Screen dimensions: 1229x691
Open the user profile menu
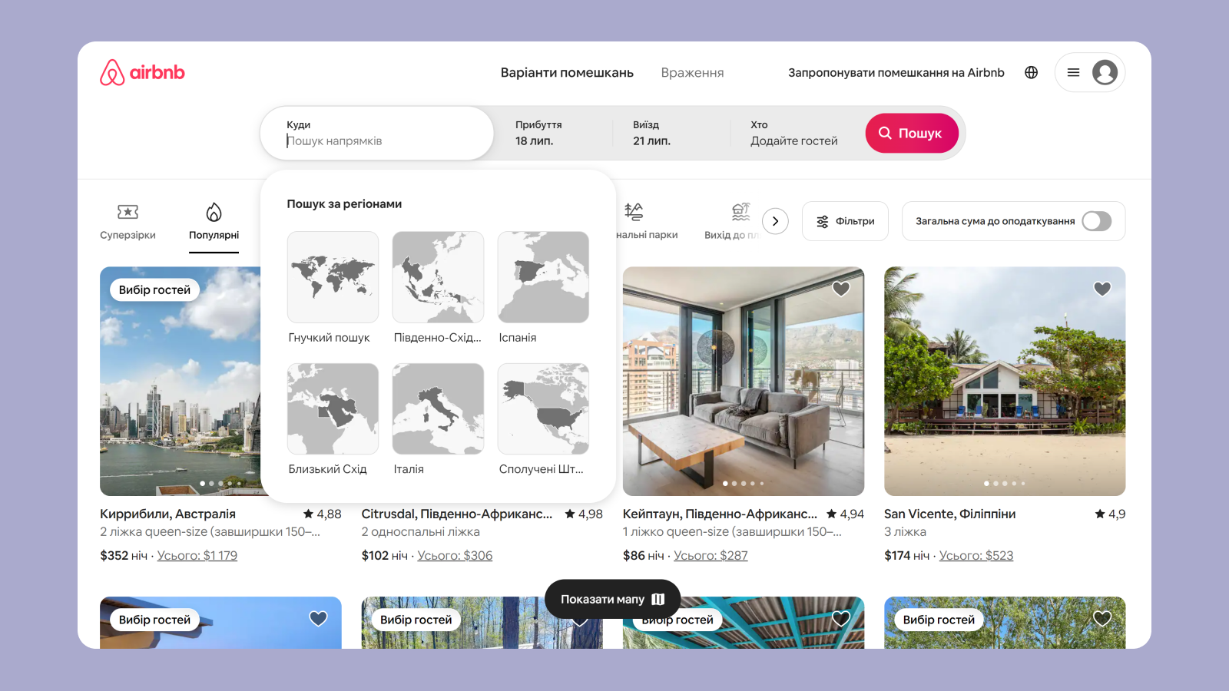pyautogui.click(x=1090, y=72)
